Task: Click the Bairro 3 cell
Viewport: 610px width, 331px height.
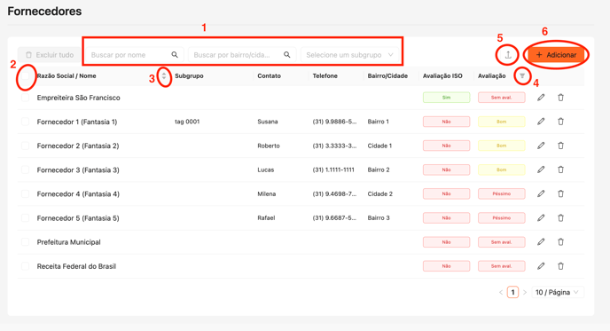Action: pyautogui.click(x=379, y=217)
